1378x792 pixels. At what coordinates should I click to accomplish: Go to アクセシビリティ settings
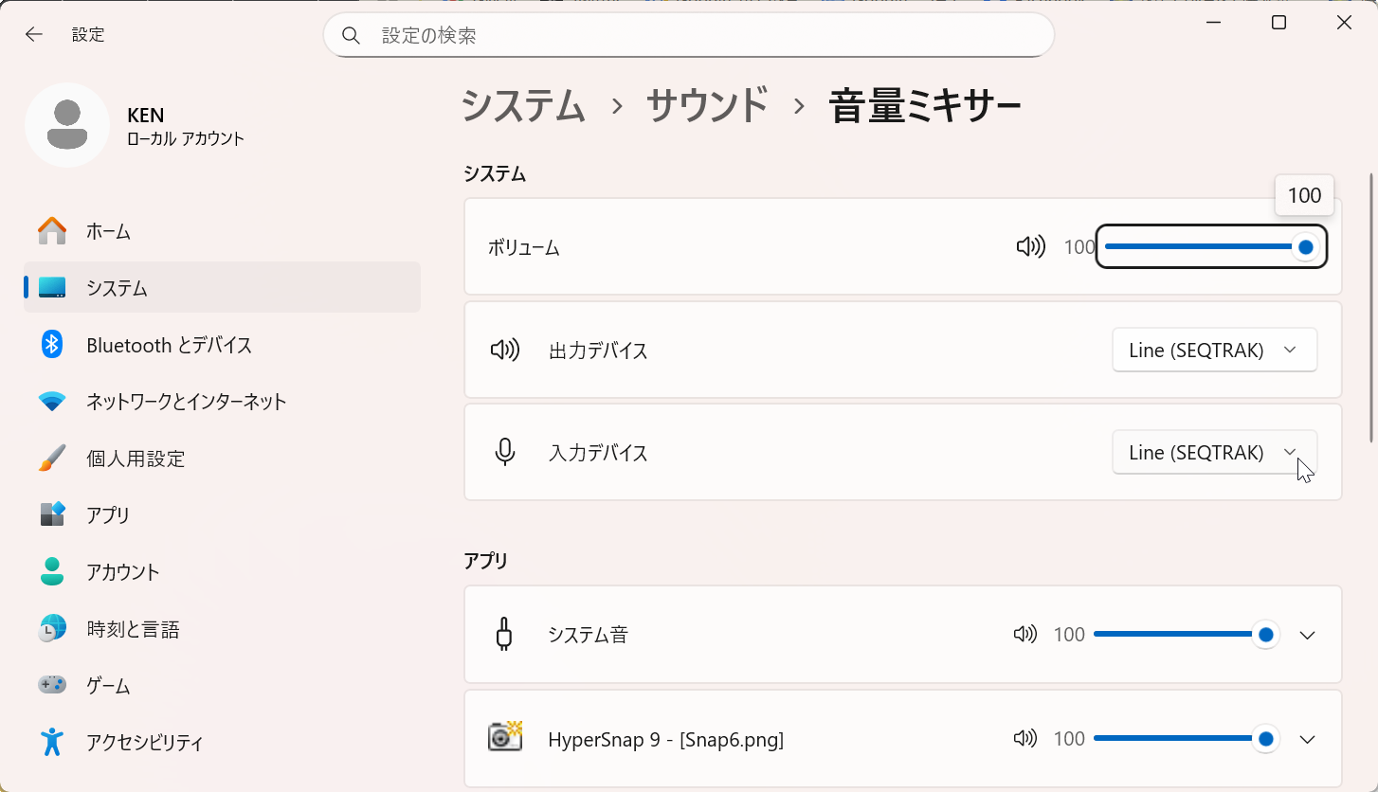coord(144,742)
